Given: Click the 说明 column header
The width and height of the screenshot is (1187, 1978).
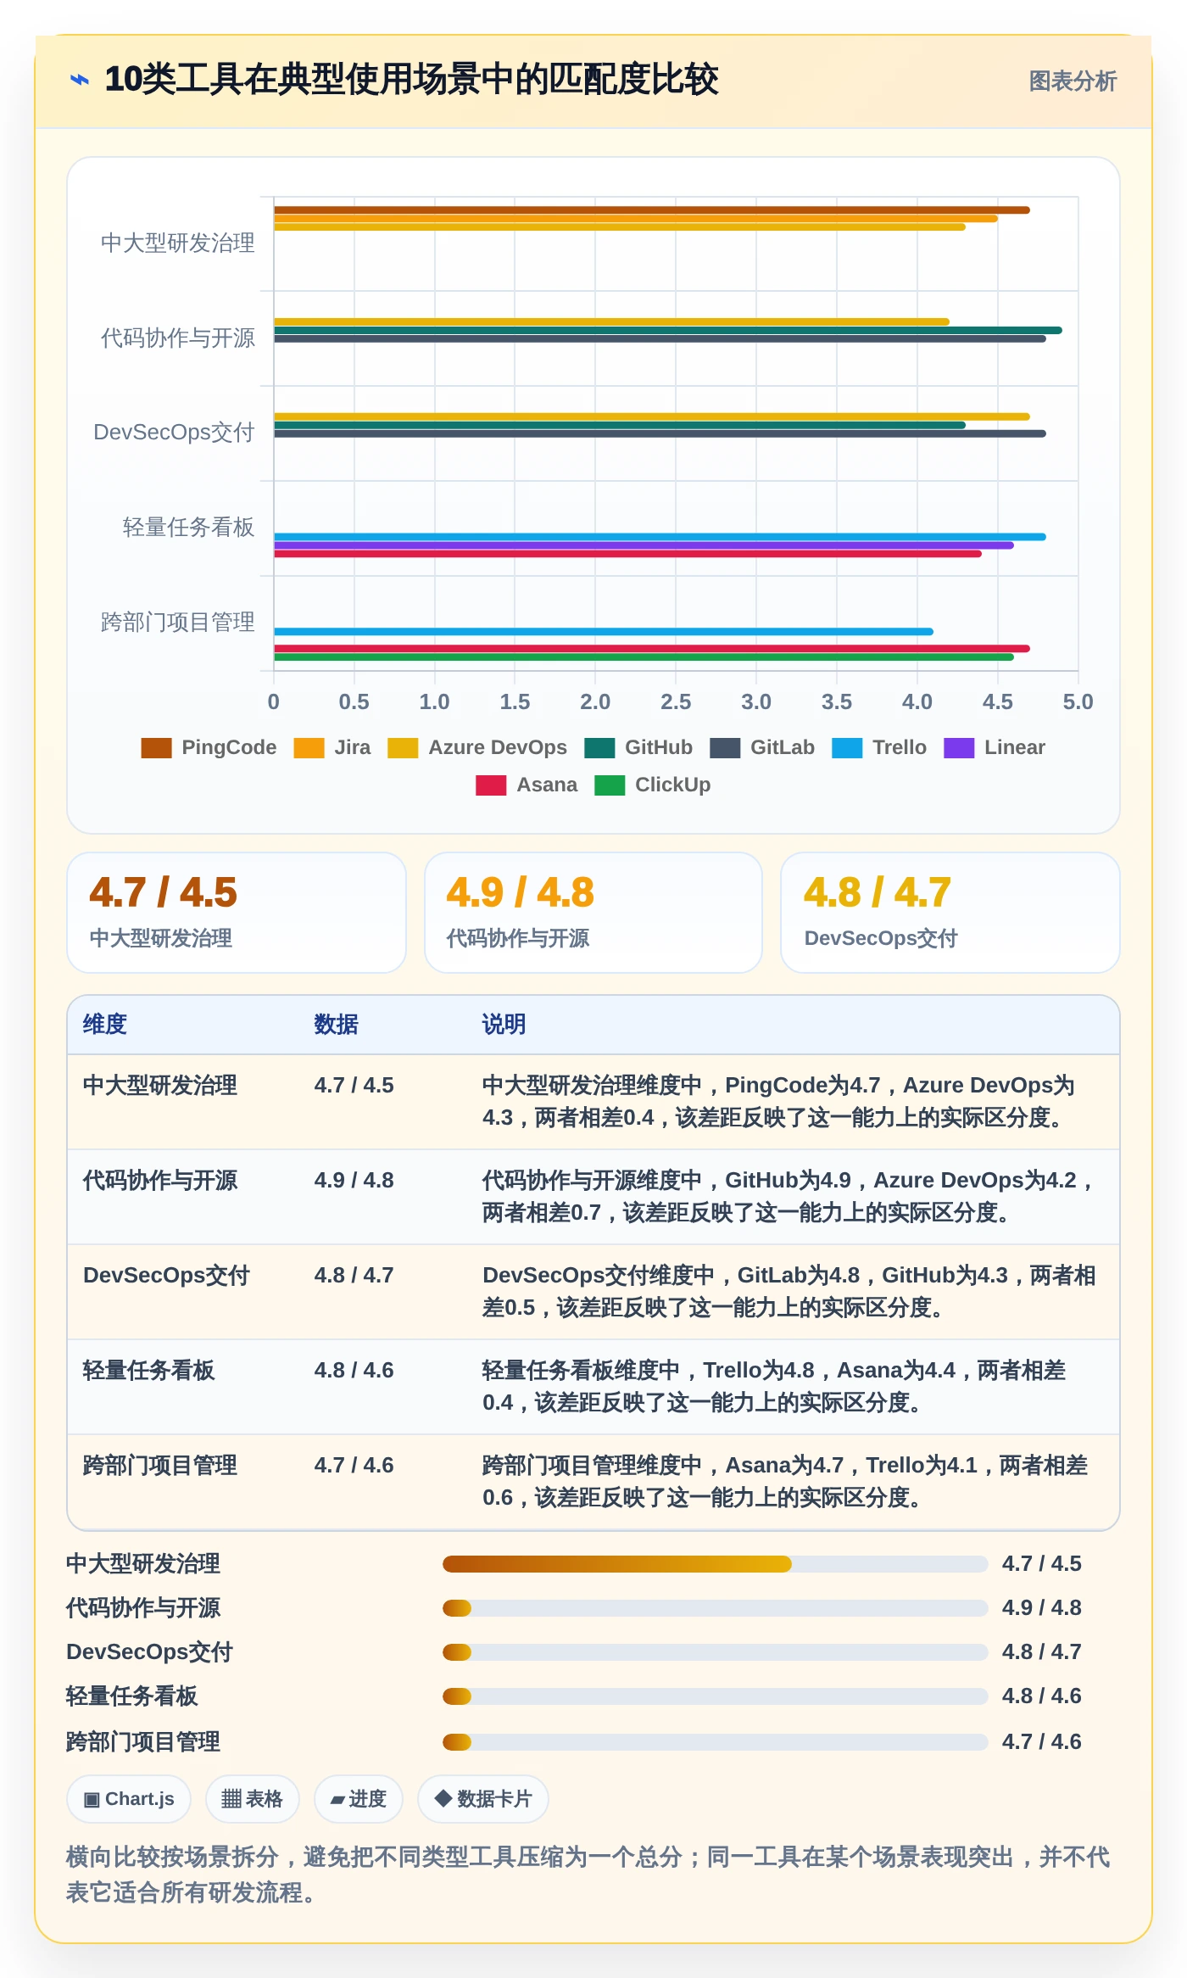Looking at the screenshot, I should 504,1025.
